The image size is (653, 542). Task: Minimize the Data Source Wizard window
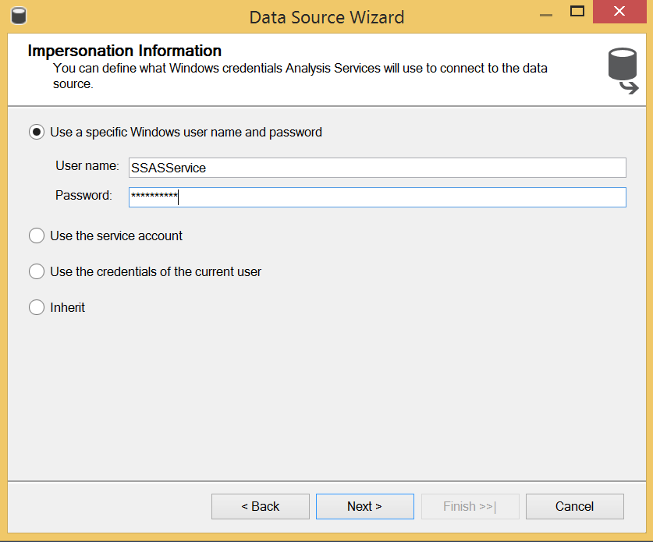(541, 12)
